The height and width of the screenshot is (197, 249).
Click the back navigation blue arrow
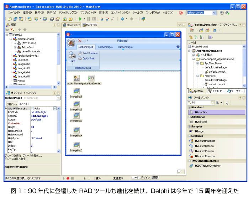[122, 19]
